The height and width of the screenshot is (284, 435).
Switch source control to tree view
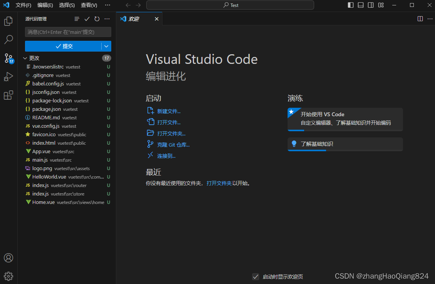pyautogui.click(x=77, y=19)
